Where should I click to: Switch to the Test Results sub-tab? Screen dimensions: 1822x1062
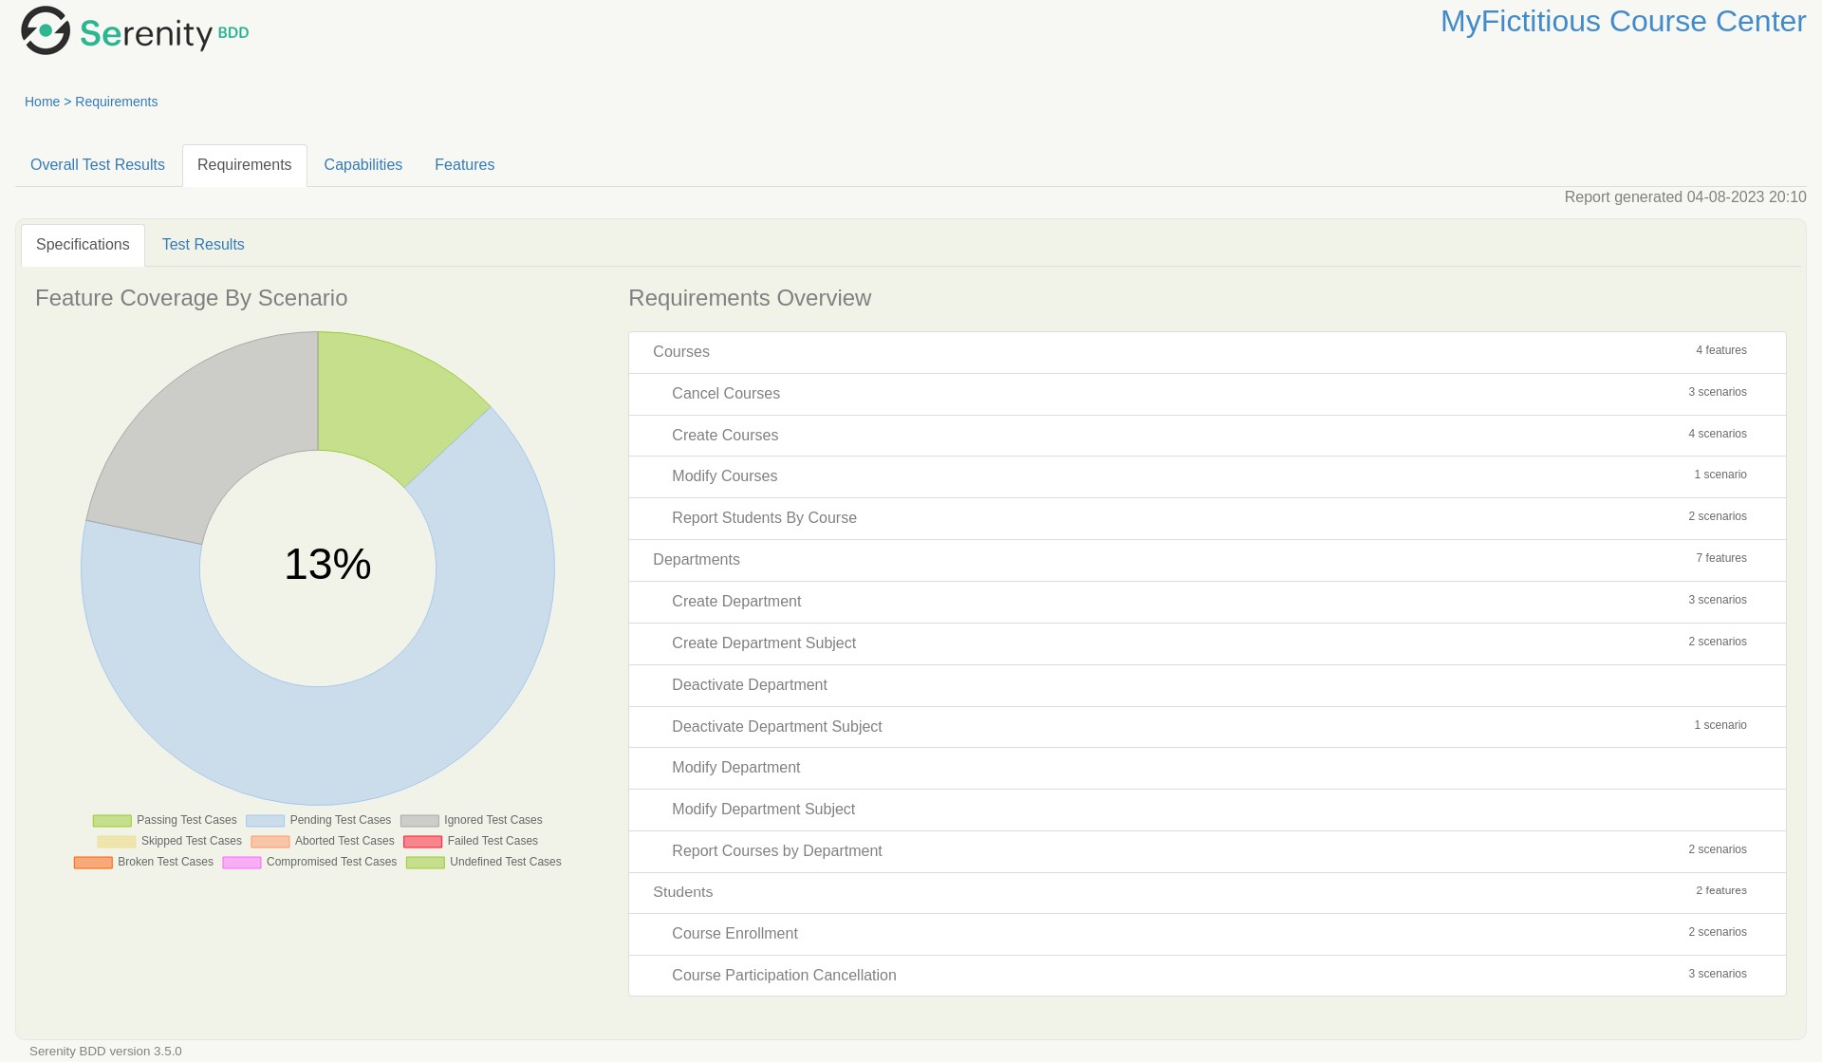pyautogui.click(x=202, y=244)
